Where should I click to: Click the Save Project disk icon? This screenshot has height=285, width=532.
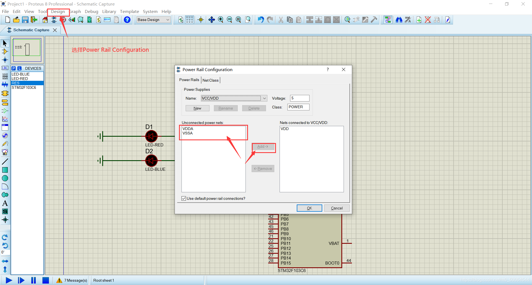tap(25, 20)
